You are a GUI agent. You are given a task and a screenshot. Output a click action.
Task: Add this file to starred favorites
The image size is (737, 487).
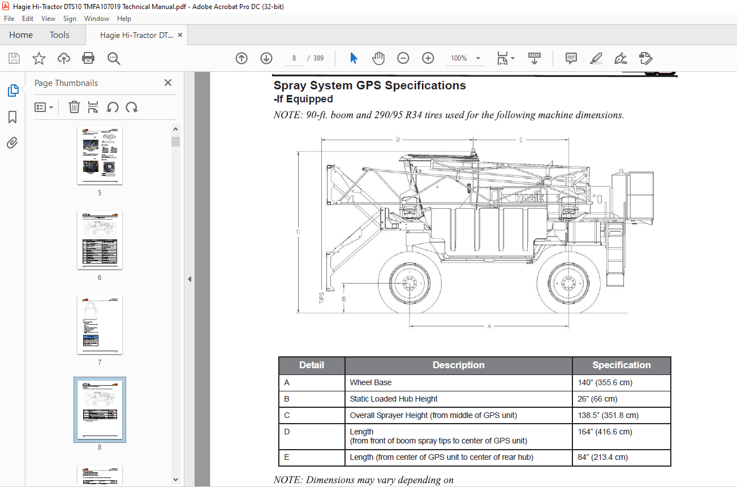(39, 58)
